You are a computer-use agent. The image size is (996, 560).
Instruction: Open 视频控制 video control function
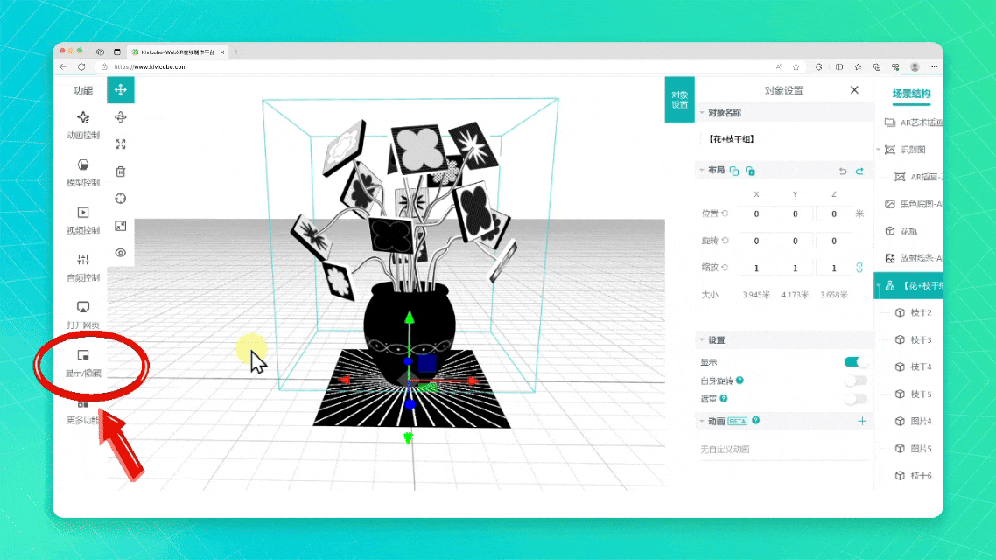(83, 219)
